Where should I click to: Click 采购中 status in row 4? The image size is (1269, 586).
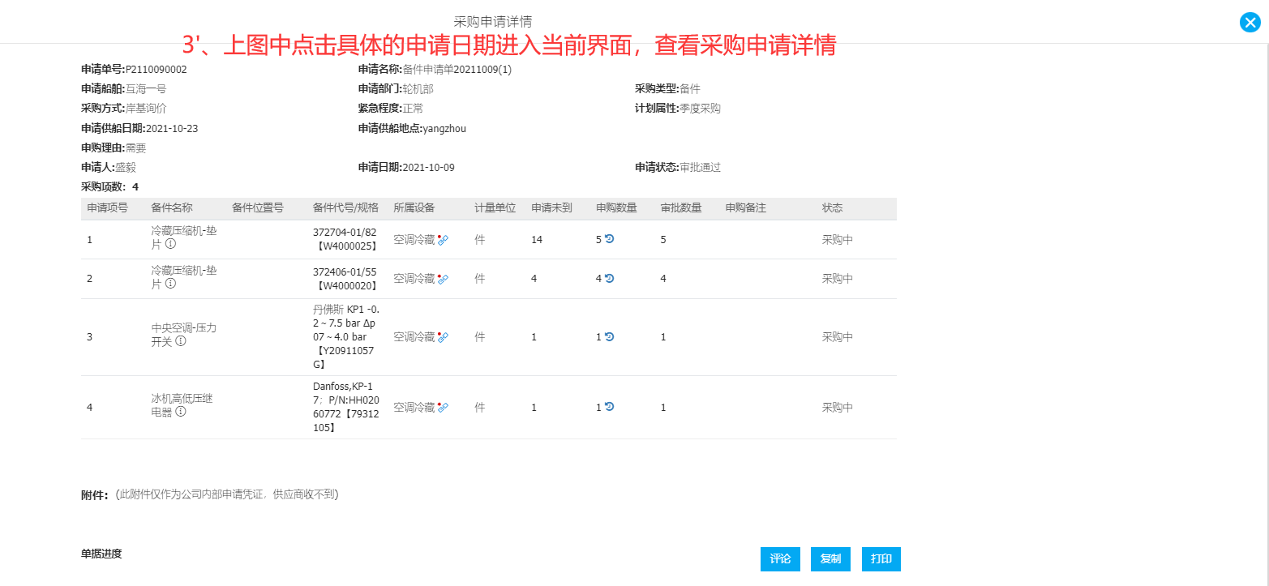click(838, 408)
